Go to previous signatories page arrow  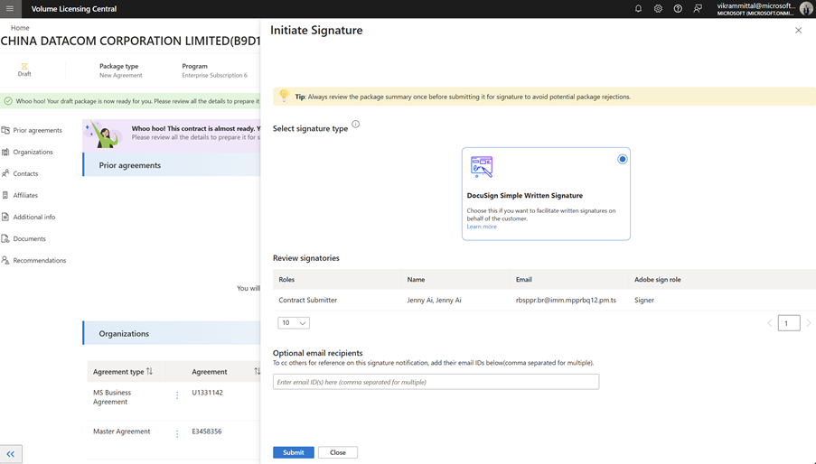(769, 322)
